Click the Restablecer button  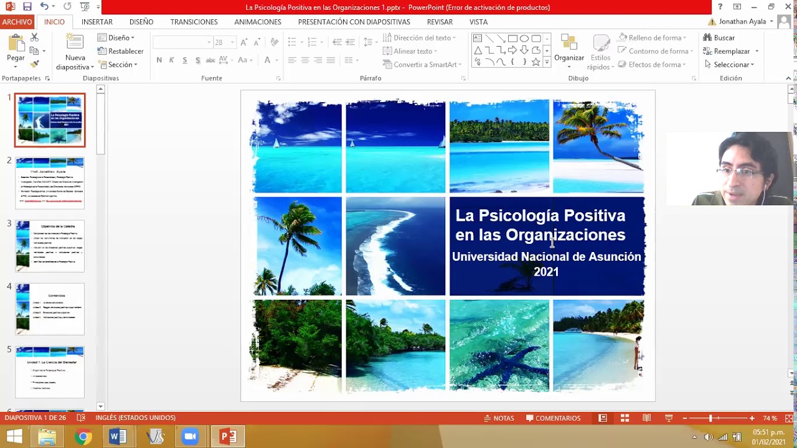[x=120, y=52]
